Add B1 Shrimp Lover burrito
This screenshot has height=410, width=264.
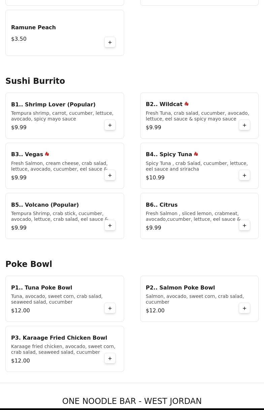point(110,125)
